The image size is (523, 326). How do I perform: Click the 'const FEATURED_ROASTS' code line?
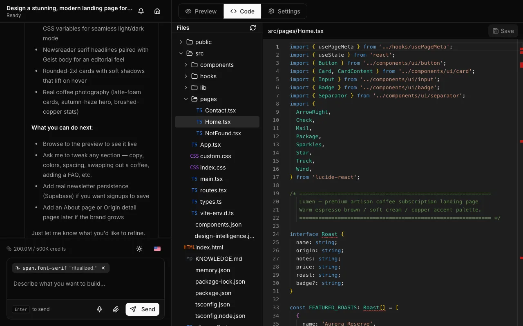point(344,307)
